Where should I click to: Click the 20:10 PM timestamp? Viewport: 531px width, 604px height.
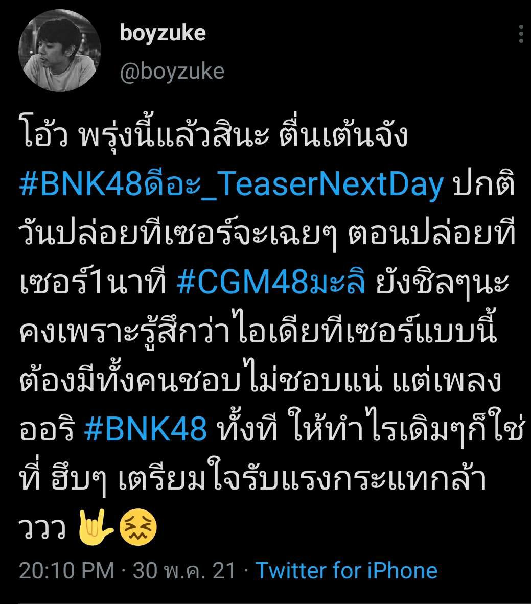66,570
